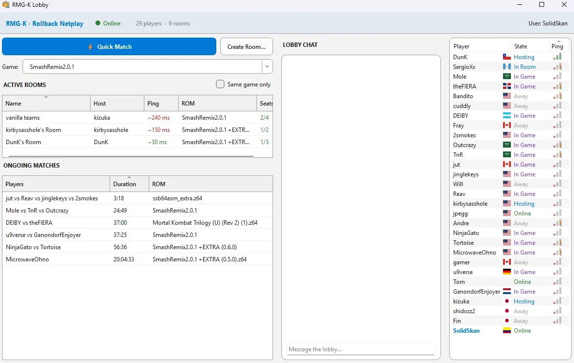
Task: Select the jut vs Reav vs jinglekeys match
Action: (x=138, y=198)
